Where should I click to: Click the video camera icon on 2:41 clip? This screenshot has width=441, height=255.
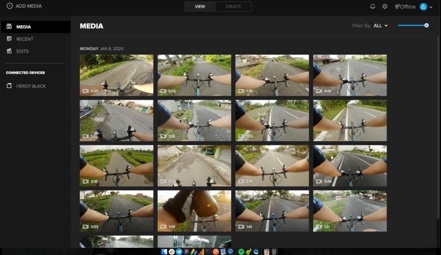(x=241, y=181)
